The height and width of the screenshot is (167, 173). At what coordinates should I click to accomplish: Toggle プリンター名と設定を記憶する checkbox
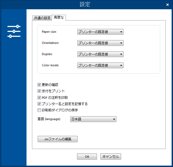tap(39, 104)
